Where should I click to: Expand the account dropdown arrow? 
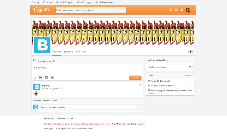click(x=193, y=10)
